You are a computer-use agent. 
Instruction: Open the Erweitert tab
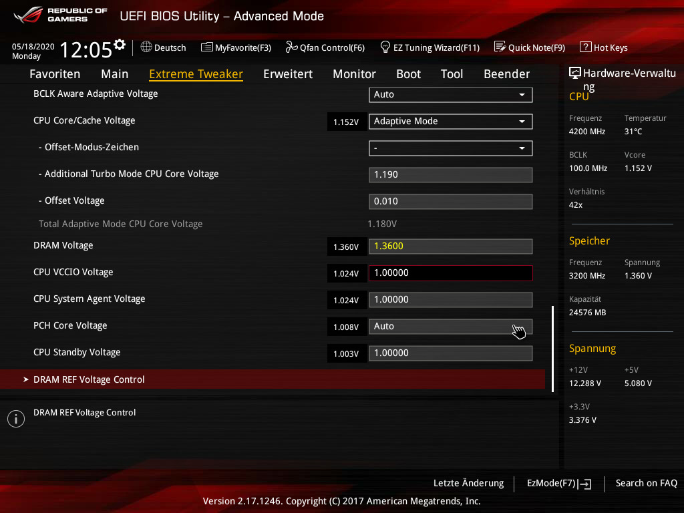[x=288, y=74]
